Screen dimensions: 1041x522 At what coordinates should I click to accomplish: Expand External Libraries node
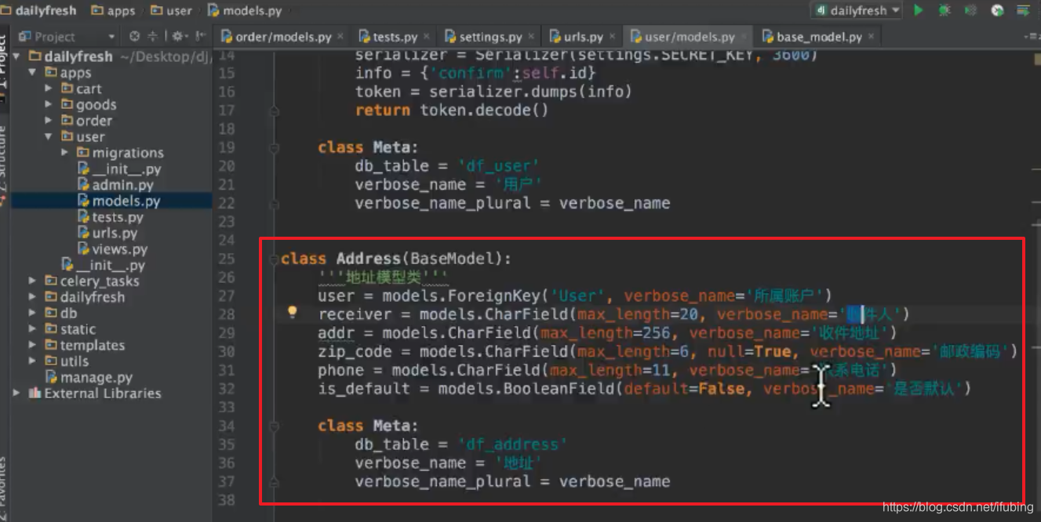(x=17, y=393)
